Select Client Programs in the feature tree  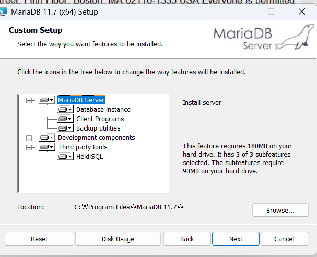pos(100,119)
